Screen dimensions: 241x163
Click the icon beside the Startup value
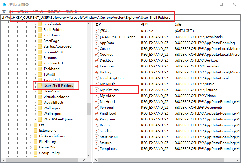click(x=97, y=143)
